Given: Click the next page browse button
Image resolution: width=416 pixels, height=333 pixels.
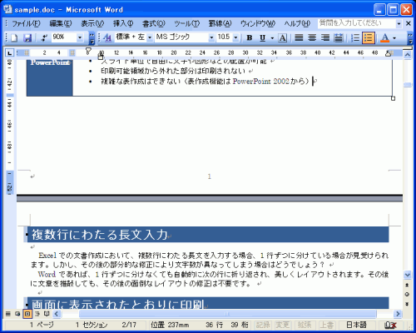Looking at the screenshot, I should point(407,304).
